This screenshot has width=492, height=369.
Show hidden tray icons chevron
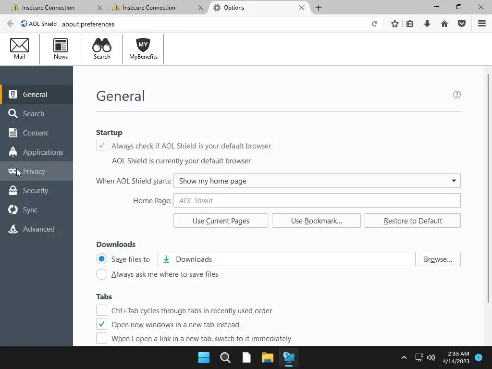pyautogui.click(x=404, y=357)
